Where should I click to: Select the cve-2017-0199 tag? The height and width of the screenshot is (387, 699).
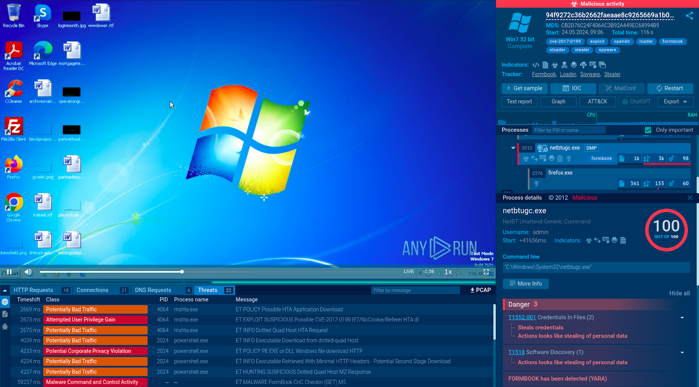tap(565, 41)
